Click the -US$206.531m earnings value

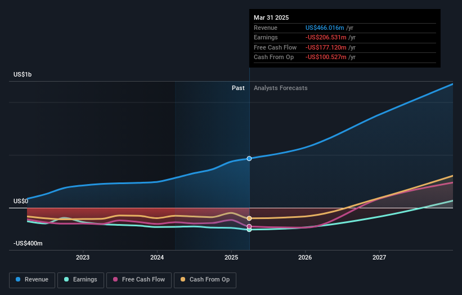click(326, 37)
